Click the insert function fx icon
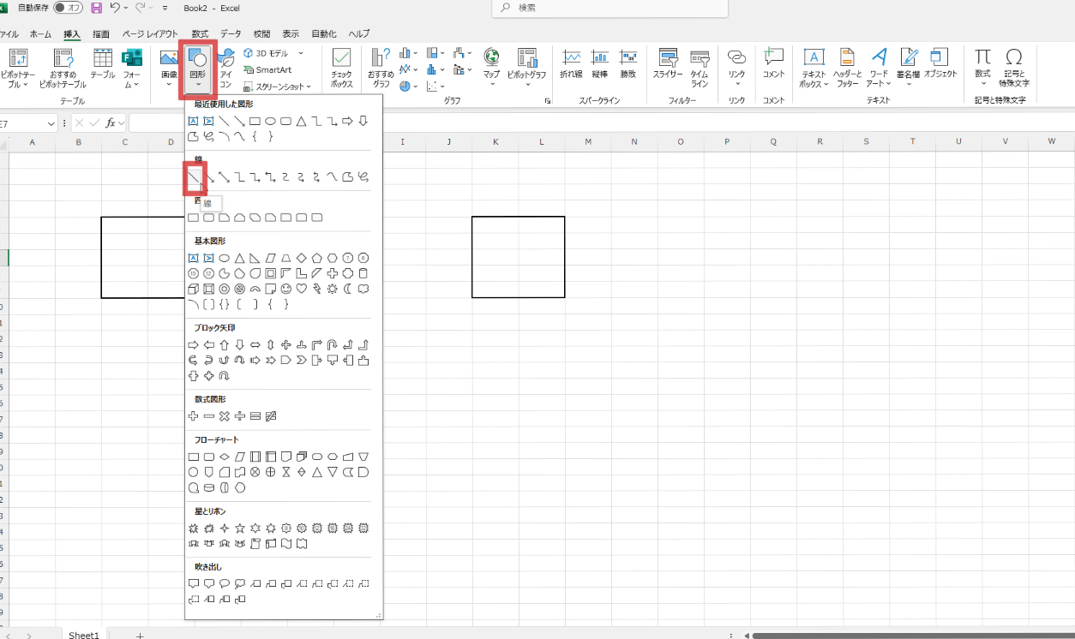Screen dimensions: 1075x639 click(x=110, y=122)
